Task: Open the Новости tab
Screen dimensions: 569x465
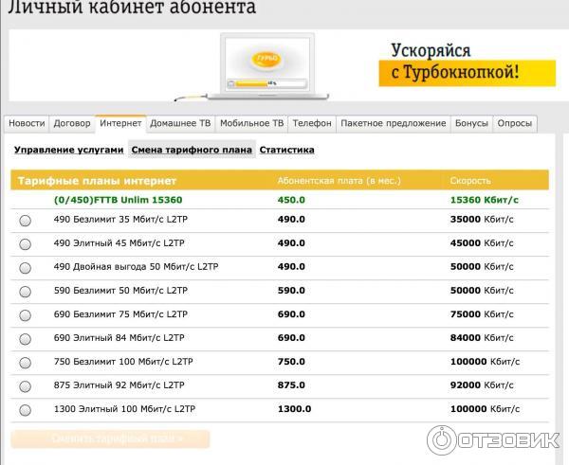Action: point(27,124)
